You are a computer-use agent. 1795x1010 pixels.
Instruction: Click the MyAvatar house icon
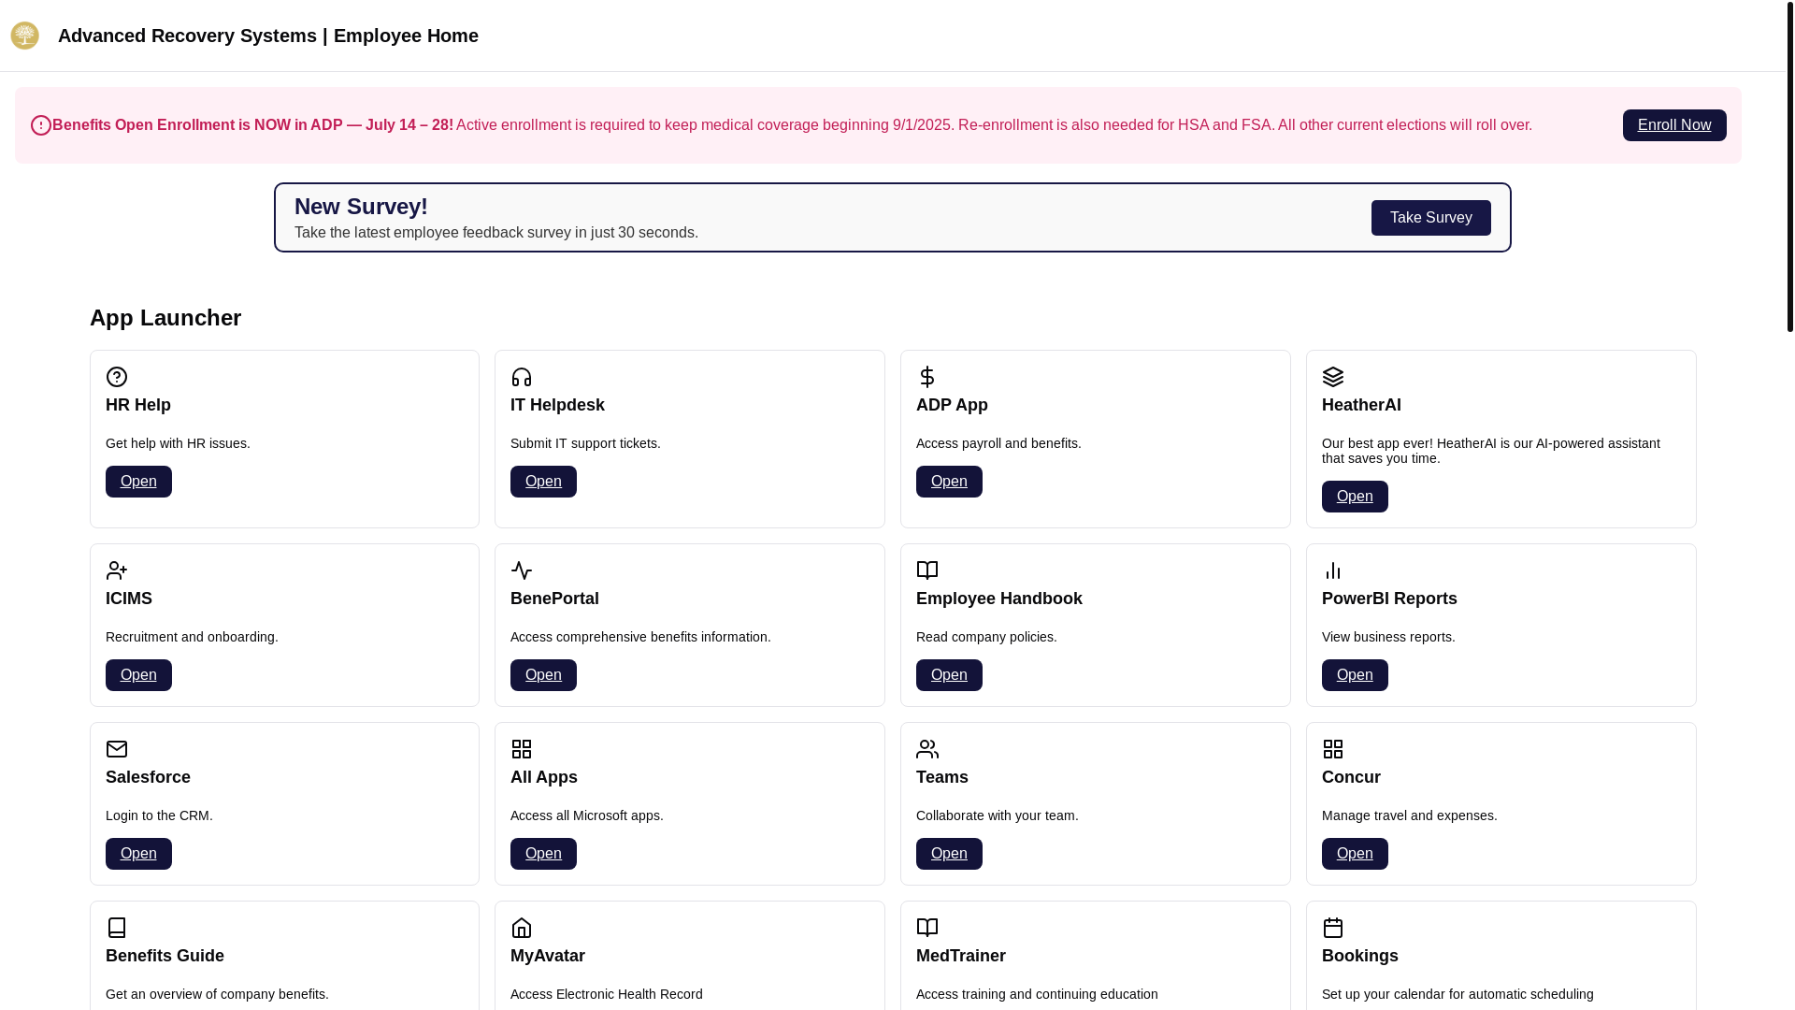pyautogui.click(x=522, y=928)
